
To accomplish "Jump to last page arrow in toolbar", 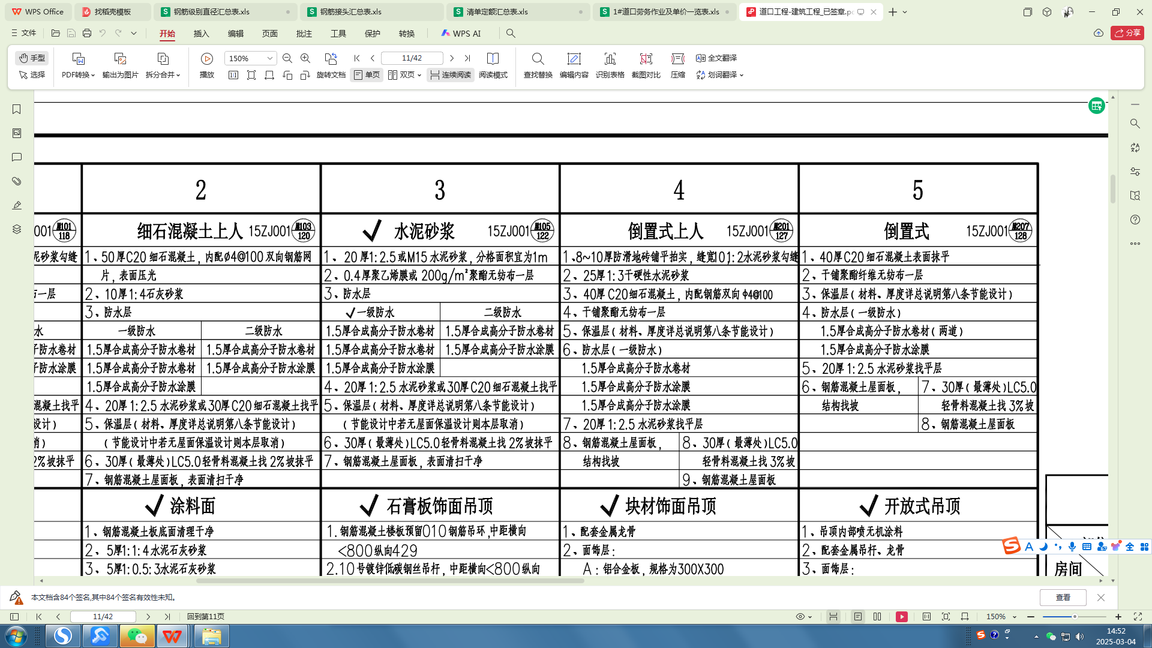I will pyautogui.click(x=467, y=58).
